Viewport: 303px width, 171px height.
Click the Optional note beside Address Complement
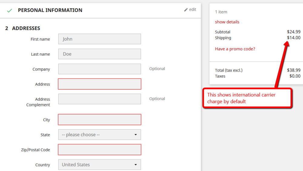click(157, 99)
